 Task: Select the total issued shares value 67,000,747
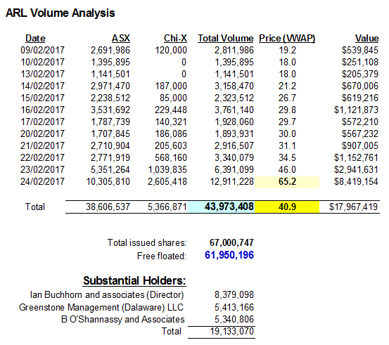tap(231, 242)
